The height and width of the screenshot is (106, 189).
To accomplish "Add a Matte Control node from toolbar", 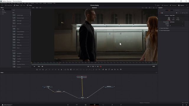I will pos(71,69).
